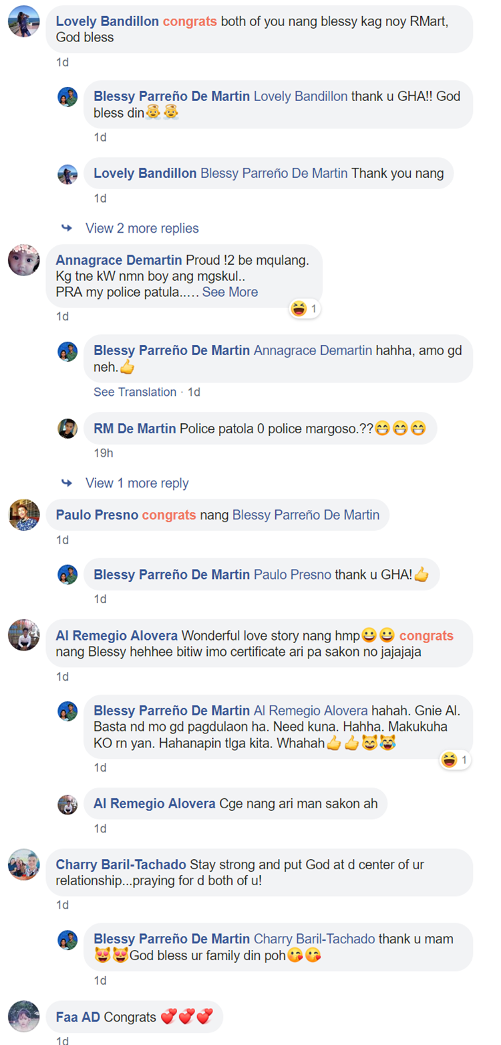
Task: View laughing reaction count on Blessy's reply to Al
Action: (x=456, y=760)
